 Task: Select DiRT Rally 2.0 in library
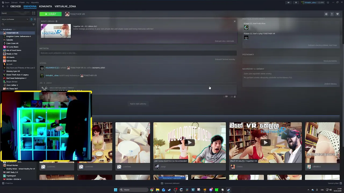tap(12, 172)
